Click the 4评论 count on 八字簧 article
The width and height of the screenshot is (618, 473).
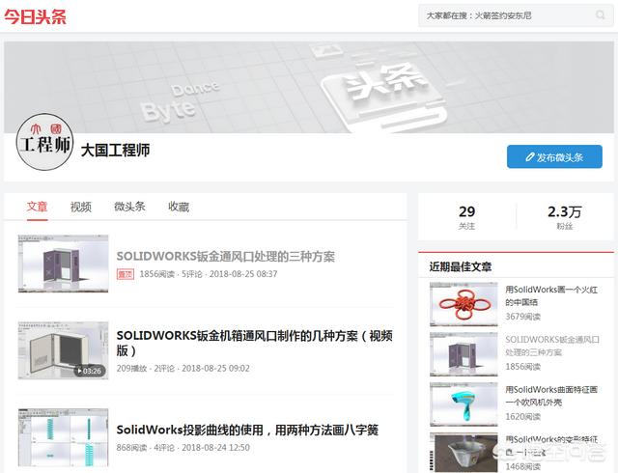point(164,447)
